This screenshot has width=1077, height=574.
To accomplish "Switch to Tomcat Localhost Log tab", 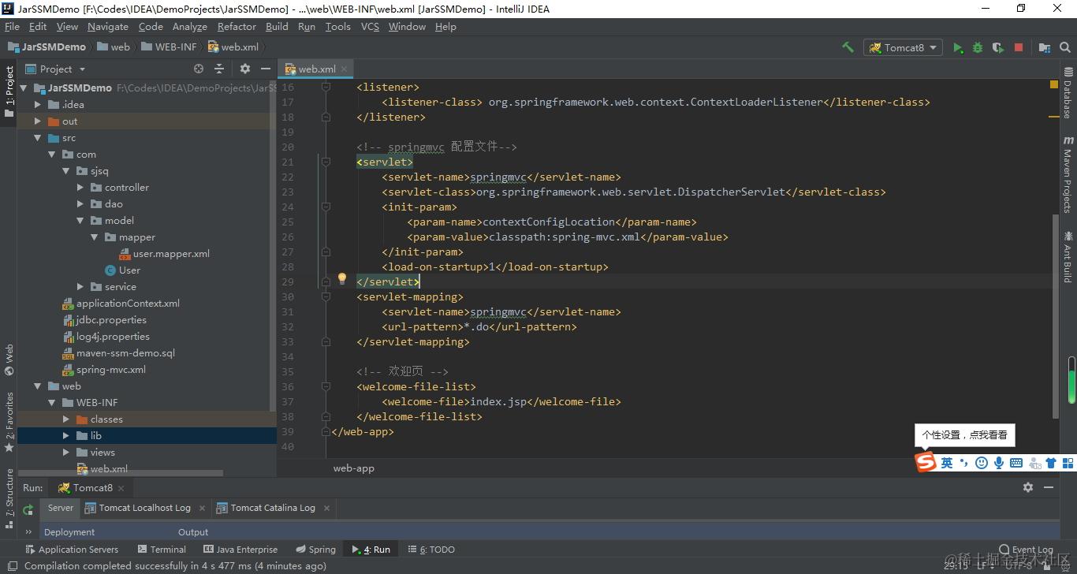I will pos(139,508).
